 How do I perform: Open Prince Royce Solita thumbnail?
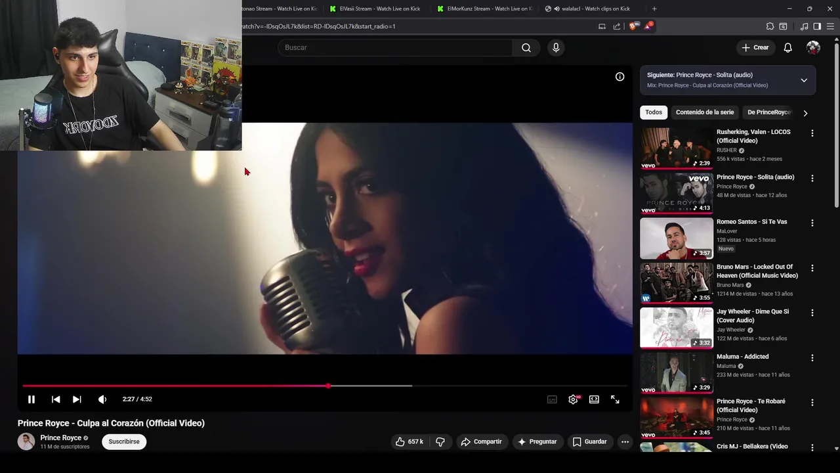coord(677,193)
